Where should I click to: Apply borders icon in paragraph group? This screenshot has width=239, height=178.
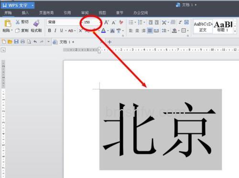pos(184,31)
